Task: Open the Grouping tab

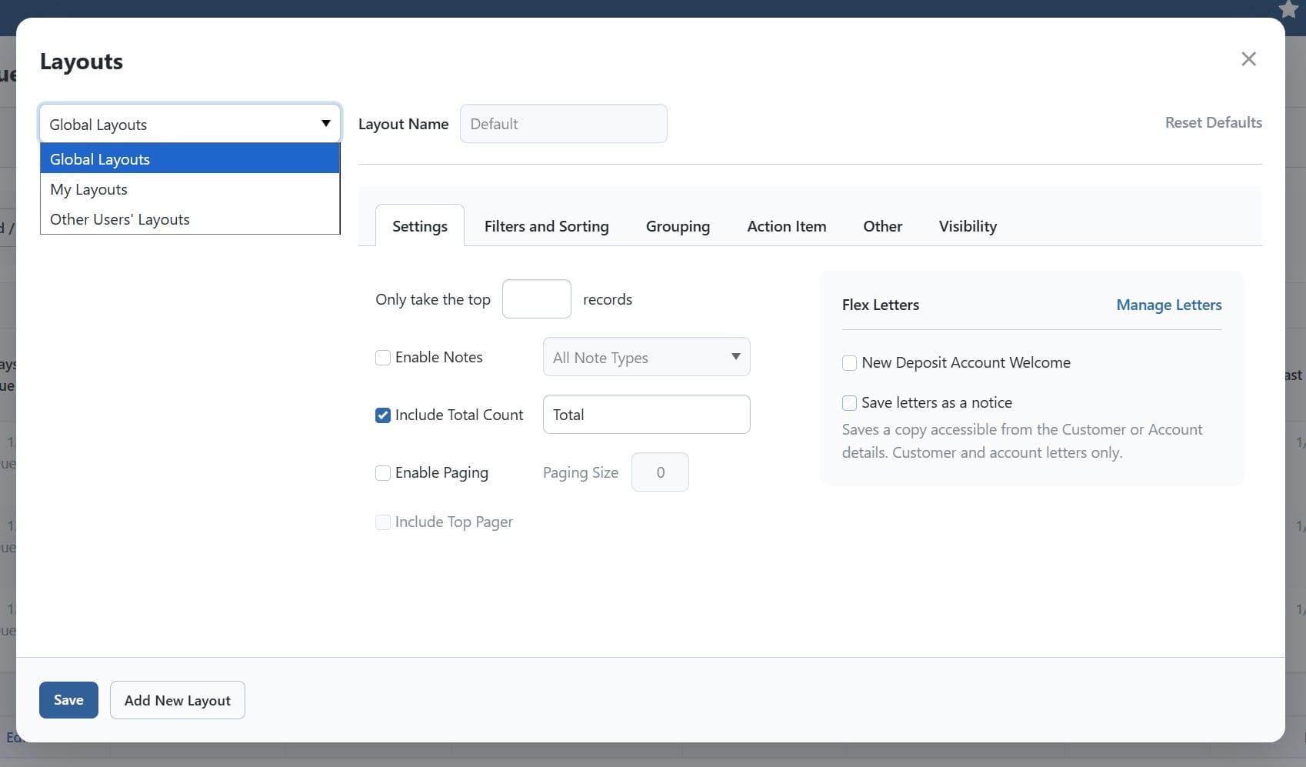Action: tap(678, 226)
